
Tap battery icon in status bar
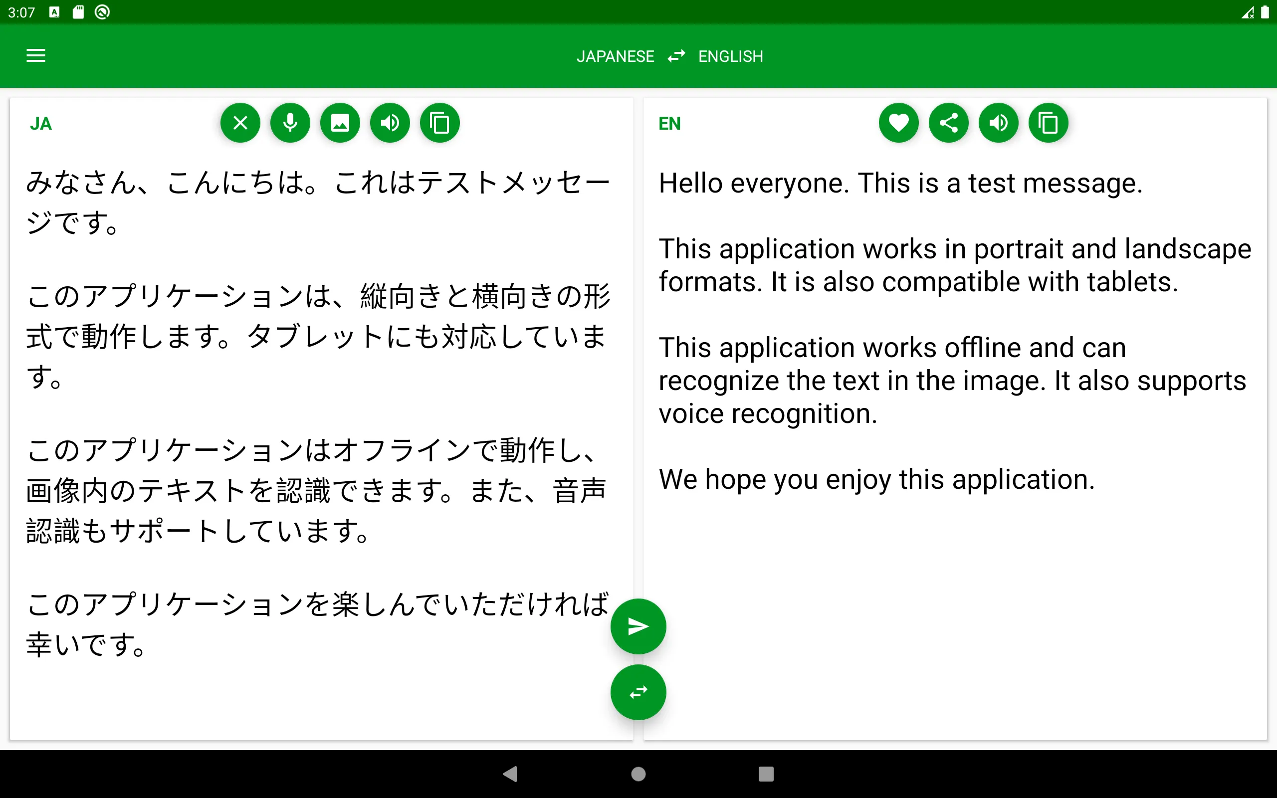click(x=1265, y=12)
